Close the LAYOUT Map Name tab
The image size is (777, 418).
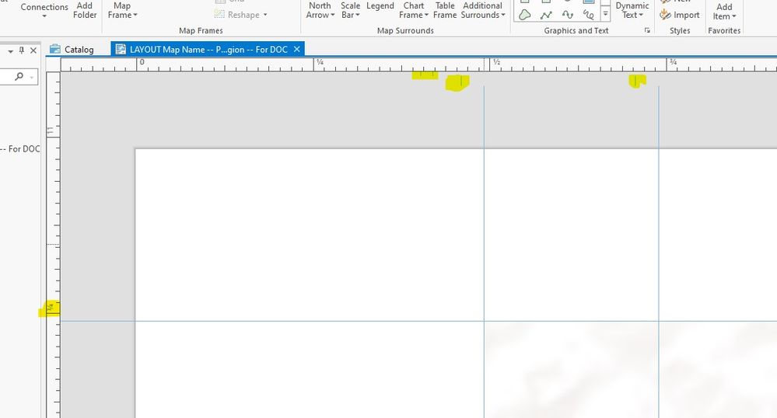point(296,49)
